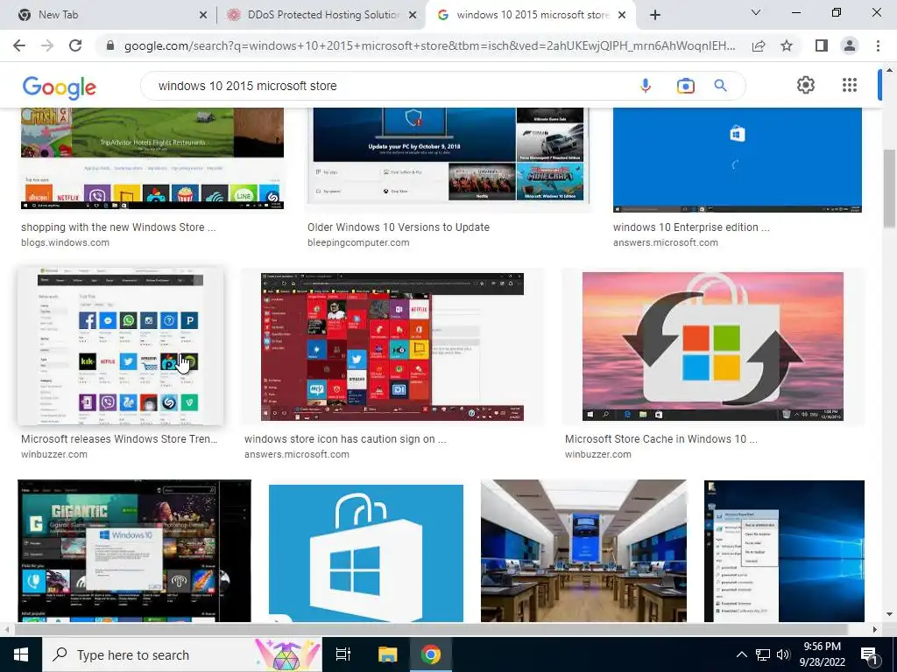This screenshot has height=672, width=897.
Task: Open the Windows Store Trending image thumbnail
Action: (120, 346)
